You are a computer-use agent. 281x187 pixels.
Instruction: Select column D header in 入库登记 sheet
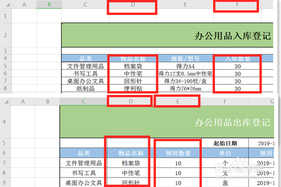(133, 5)
